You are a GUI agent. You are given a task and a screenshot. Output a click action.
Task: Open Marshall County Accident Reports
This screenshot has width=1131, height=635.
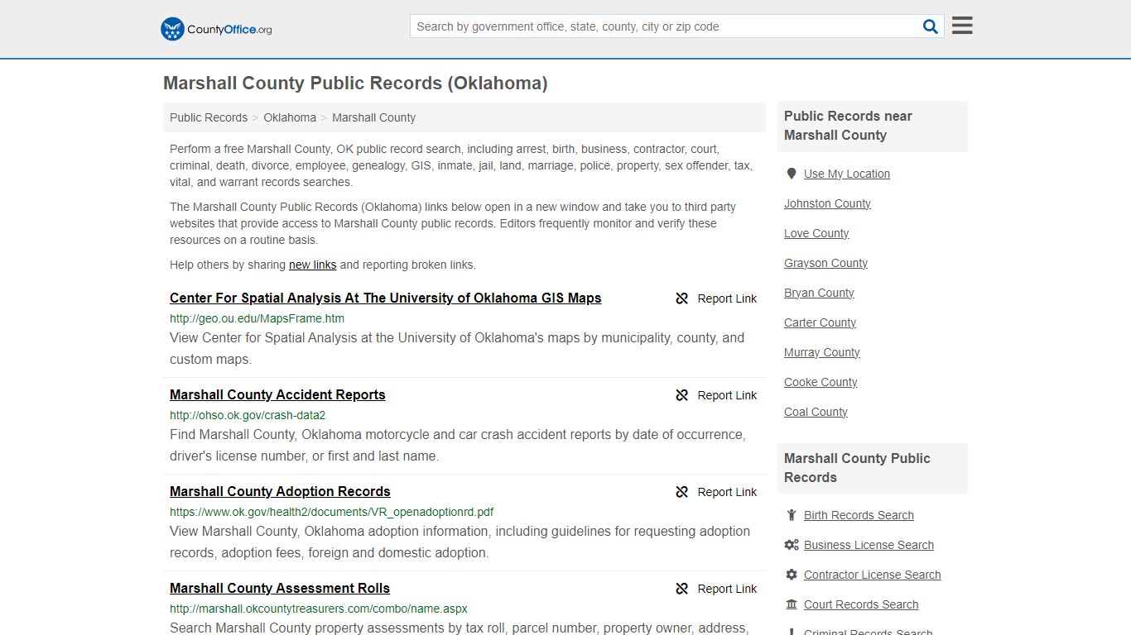277,394
